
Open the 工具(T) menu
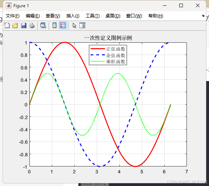tap(93, 16)
